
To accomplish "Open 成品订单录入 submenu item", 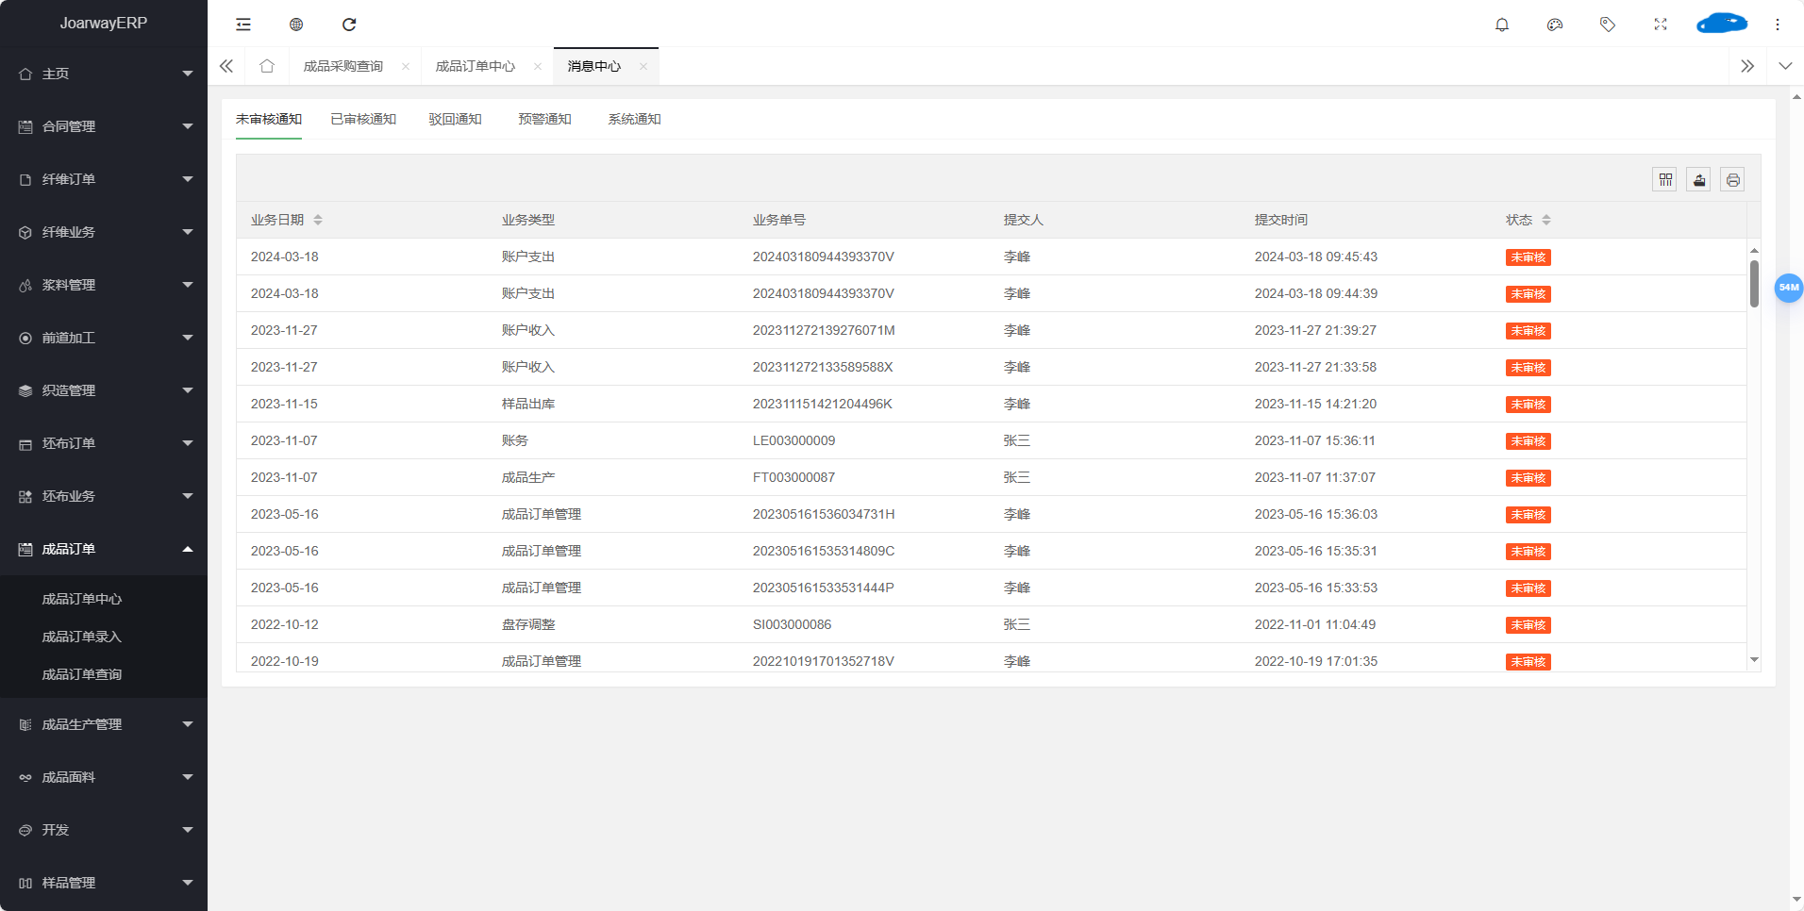I will 82,637.
